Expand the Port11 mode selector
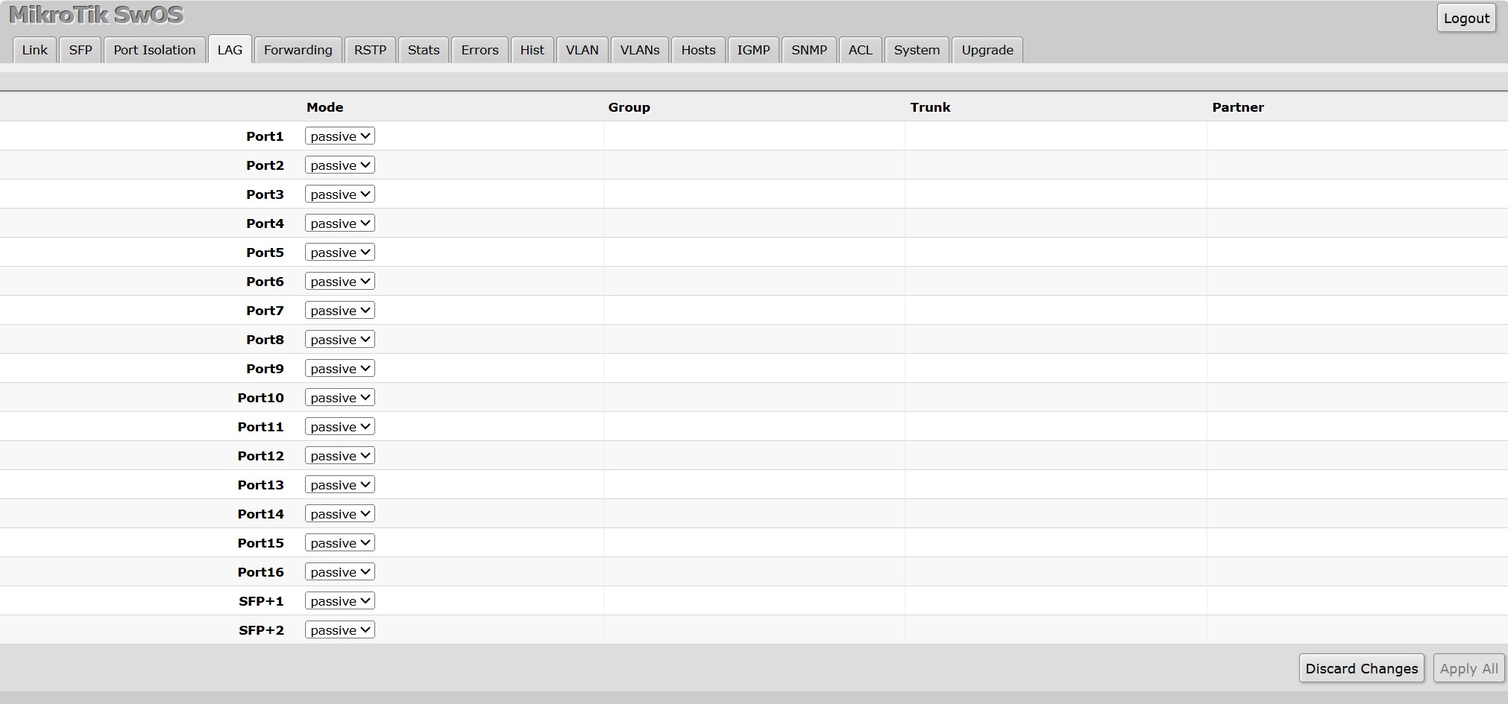The width and height of the screenshot is (1508, 704). [340, 427]
